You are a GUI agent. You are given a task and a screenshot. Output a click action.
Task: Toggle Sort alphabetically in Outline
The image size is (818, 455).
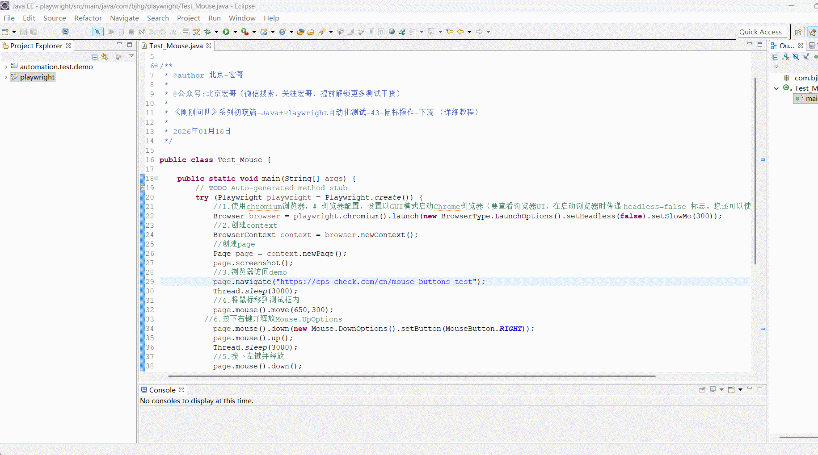785,57
